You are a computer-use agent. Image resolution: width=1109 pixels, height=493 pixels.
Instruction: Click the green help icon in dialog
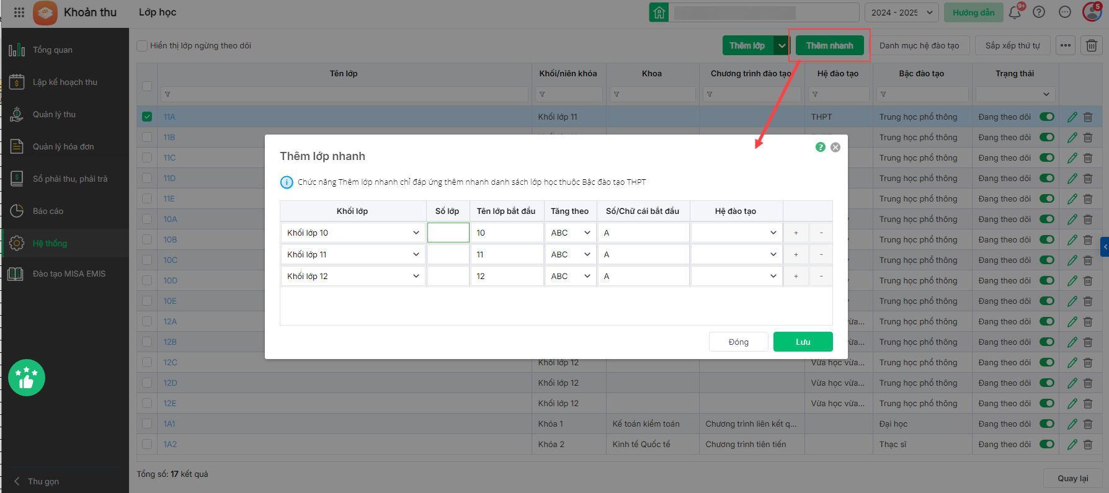pyautogui.click(x=821, y=147)
